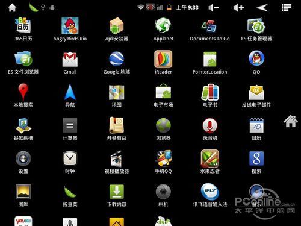Open the 日历 calendar app
Viewport: 301px width, 226px height.
click(x=256, y=125)
